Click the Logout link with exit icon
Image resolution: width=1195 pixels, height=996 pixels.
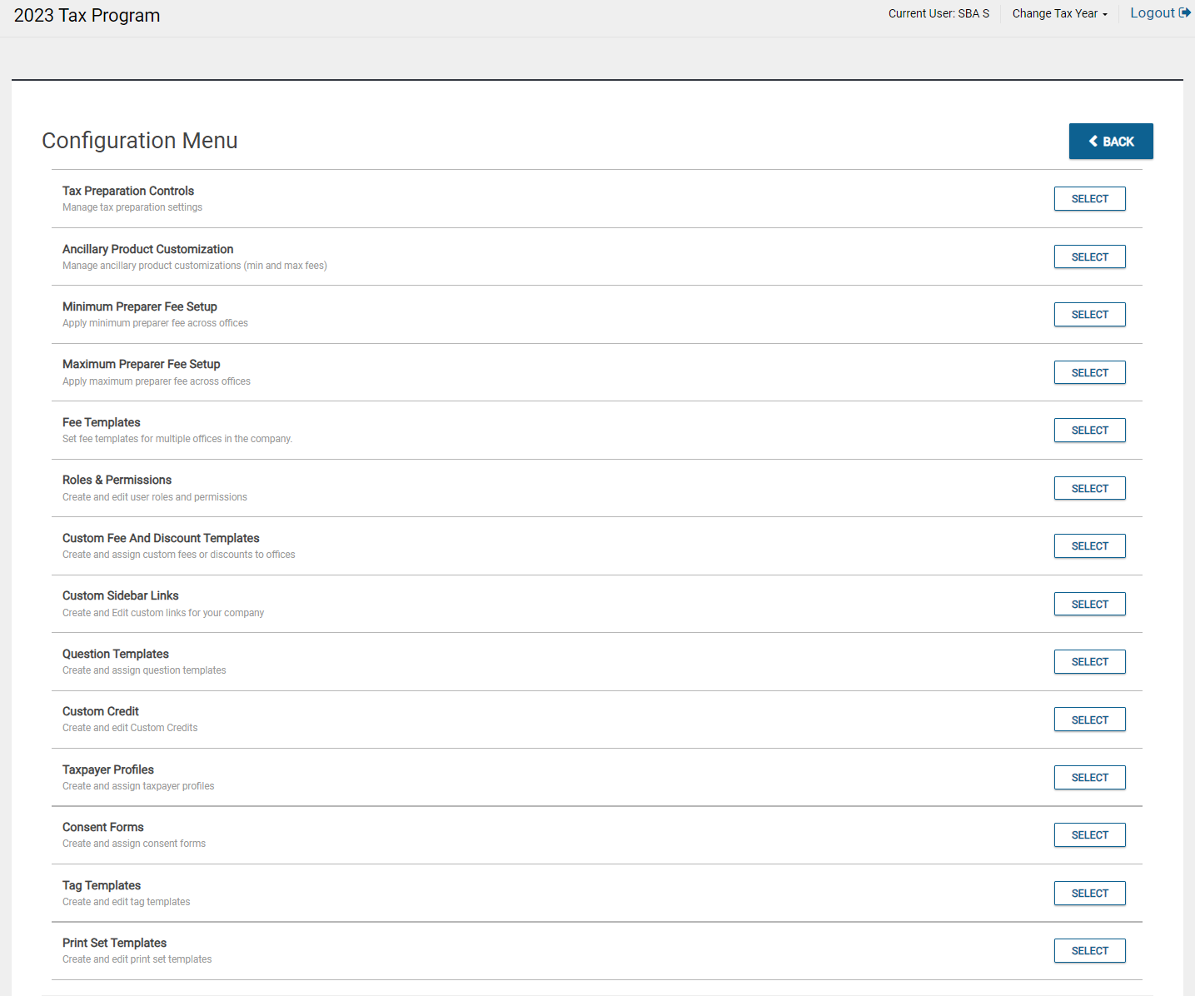click(1159, 13)
